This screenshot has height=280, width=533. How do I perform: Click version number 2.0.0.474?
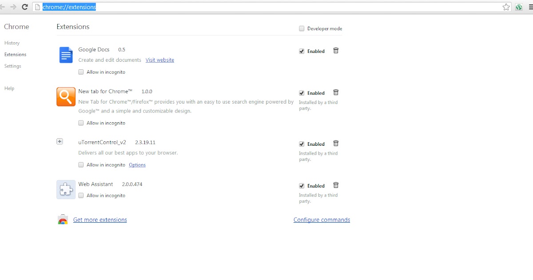pos(132,184)
